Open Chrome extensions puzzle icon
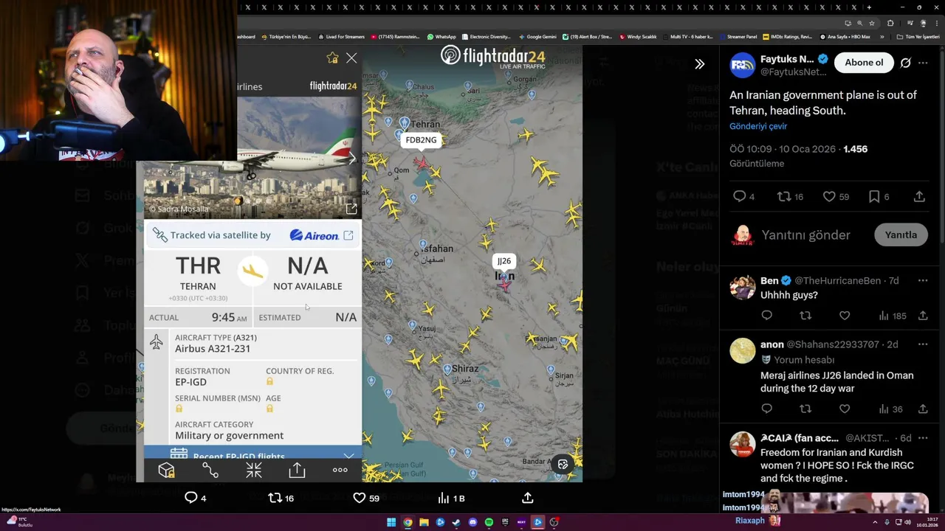This screenshot has width=945, height=531. 891,23
